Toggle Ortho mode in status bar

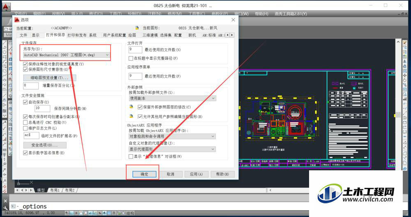click(76, 213)
